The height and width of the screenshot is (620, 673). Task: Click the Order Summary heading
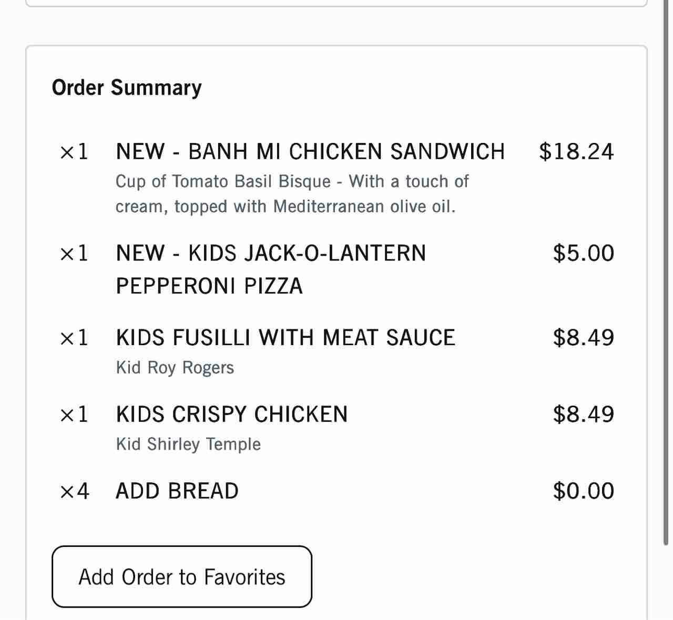[127, 87]
